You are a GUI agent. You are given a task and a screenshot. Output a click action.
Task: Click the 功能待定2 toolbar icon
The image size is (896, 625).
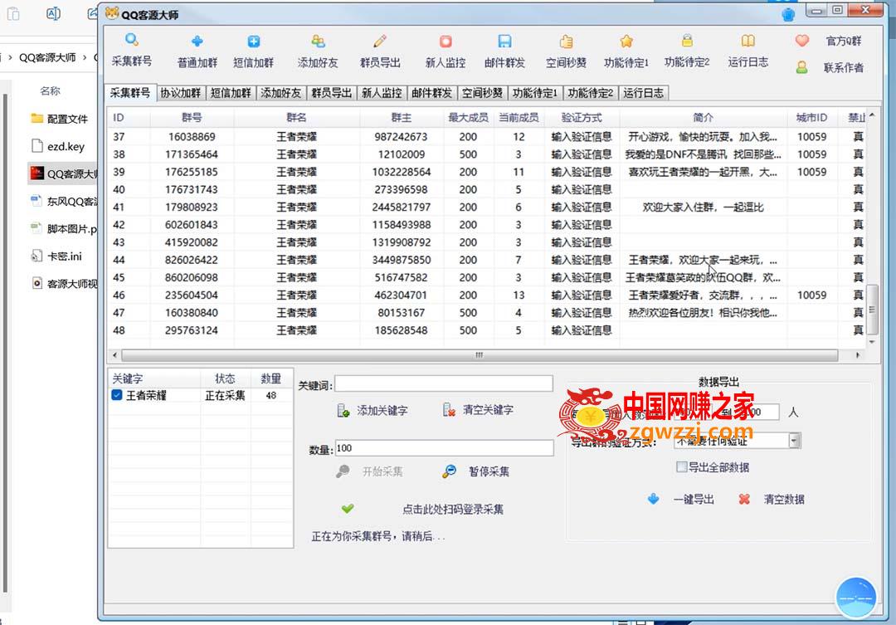pos(687,41)
